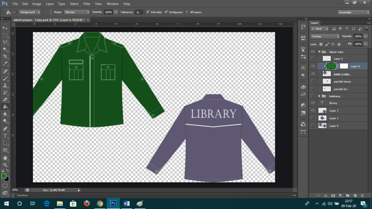372x209 pixels.
Task: Select the Move tool
Action: coord(5,27)
